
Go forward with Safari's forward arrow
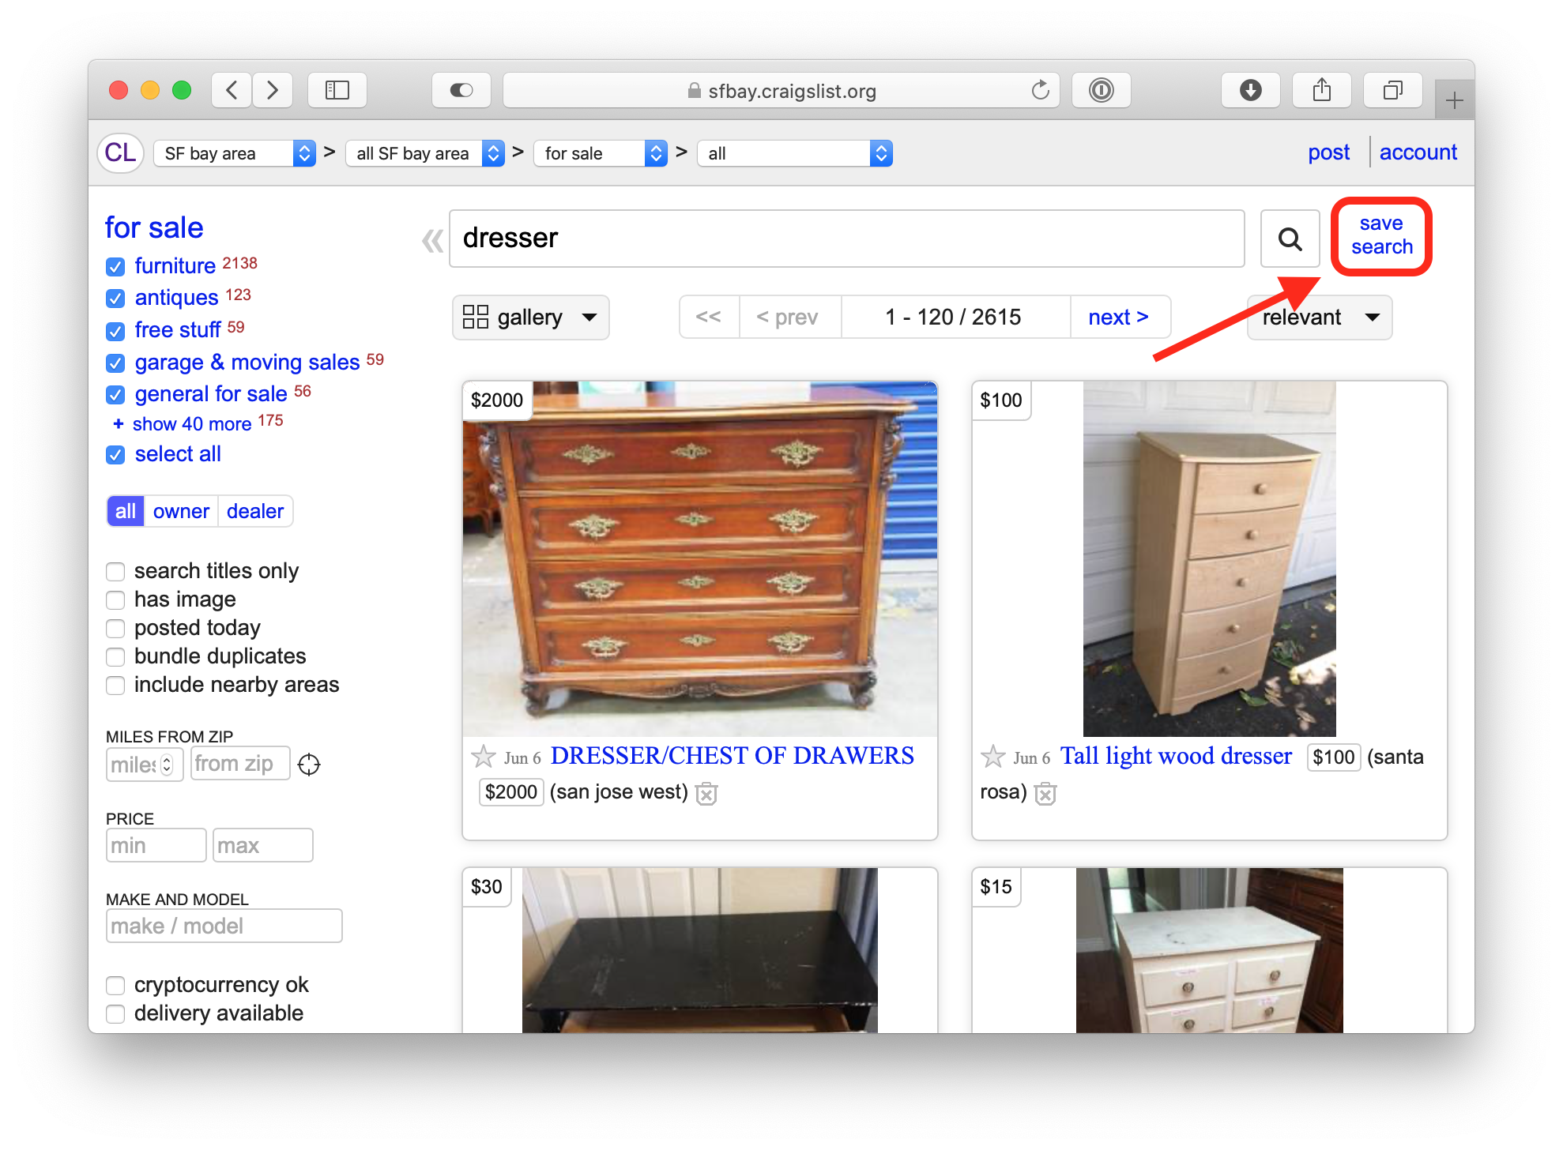point(273,90)
